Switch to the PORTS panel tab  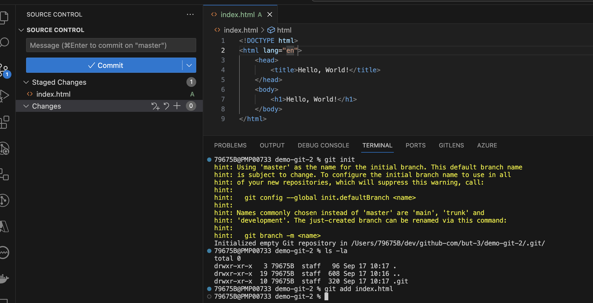click(x=416, y=145)
